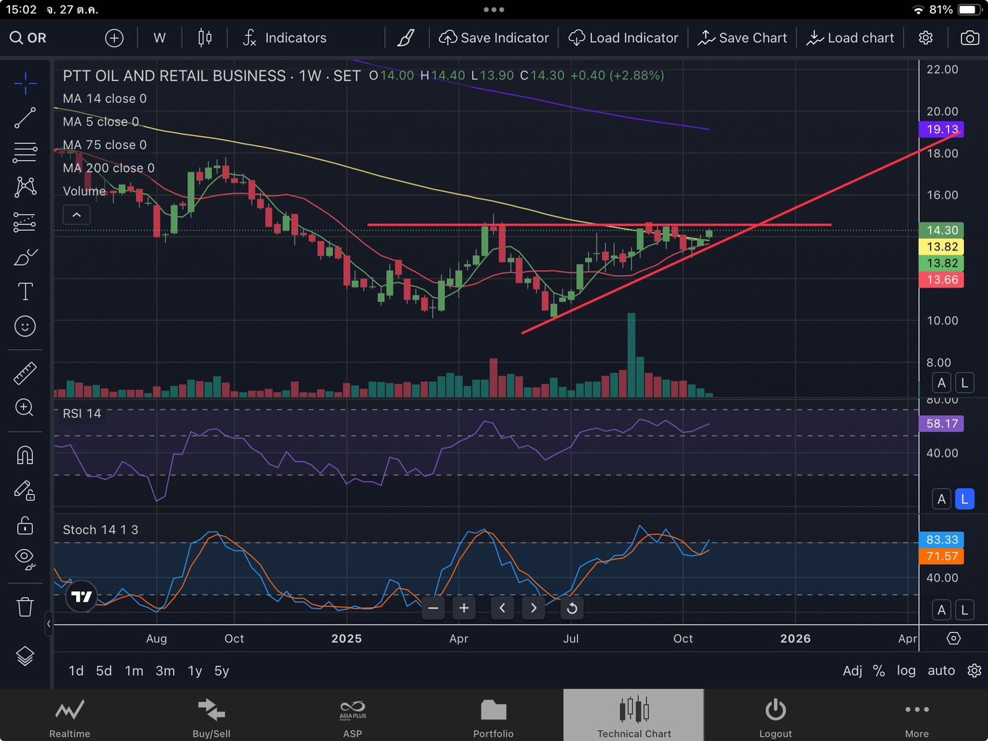Collapse the indicator legend chevron
Image resolution: width=988 pixels, height=741 pixels.
(76, 215)
